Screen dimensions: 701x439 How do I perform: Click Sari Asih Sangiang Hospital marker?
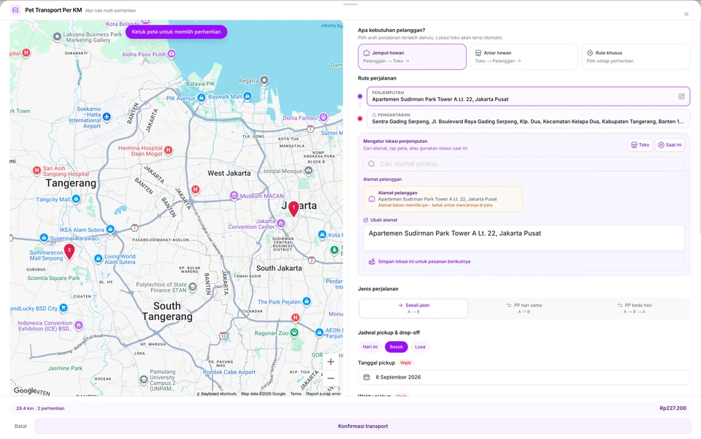(37, 170)
